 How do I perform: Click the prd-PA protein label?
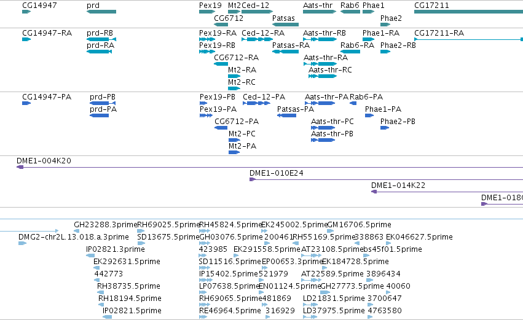[x=103, y=109]
